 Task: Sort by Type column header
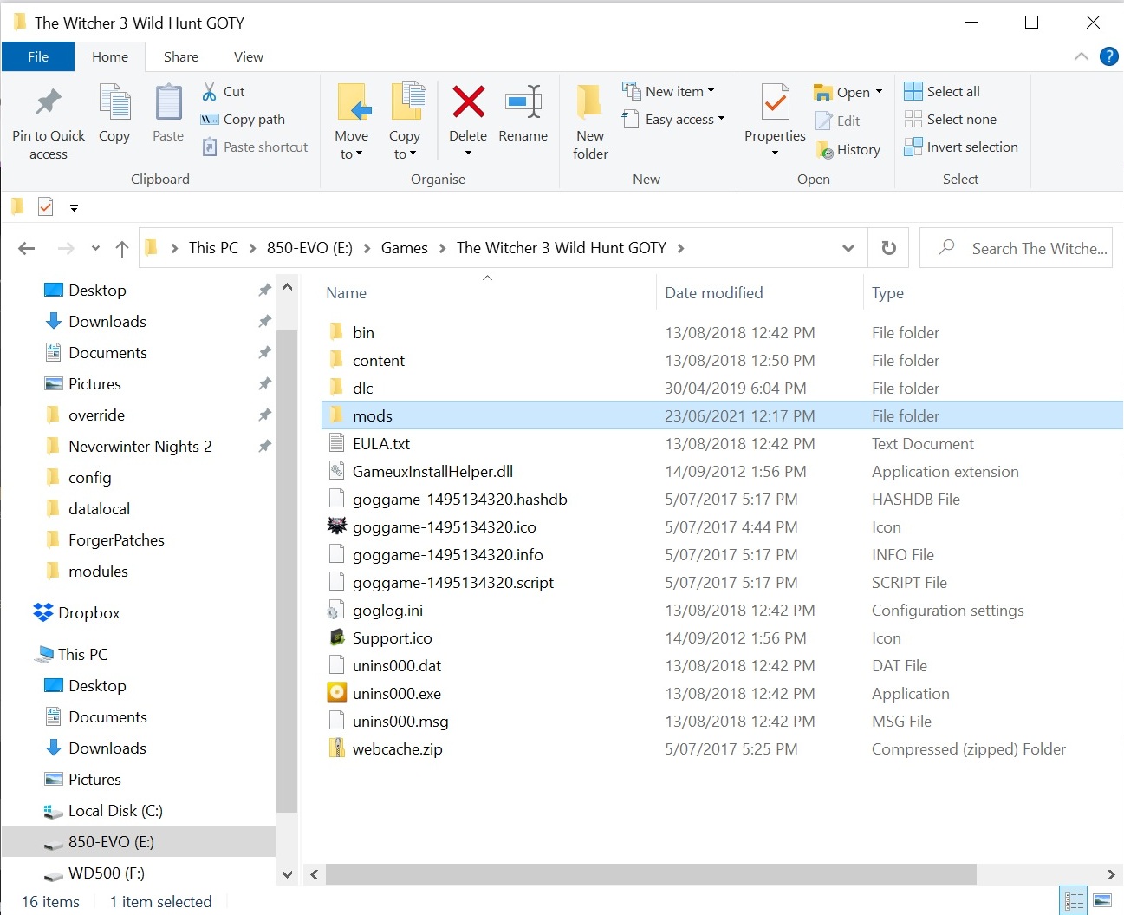tap(887, 292)
